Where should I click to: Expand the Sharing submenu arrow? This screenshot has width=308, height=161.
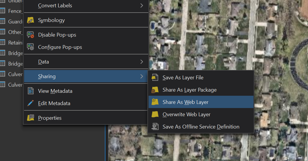pos(142,76)
